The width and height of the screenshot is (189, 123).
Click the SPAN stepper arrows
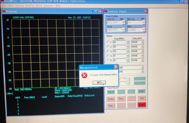[x=124, y=30]
